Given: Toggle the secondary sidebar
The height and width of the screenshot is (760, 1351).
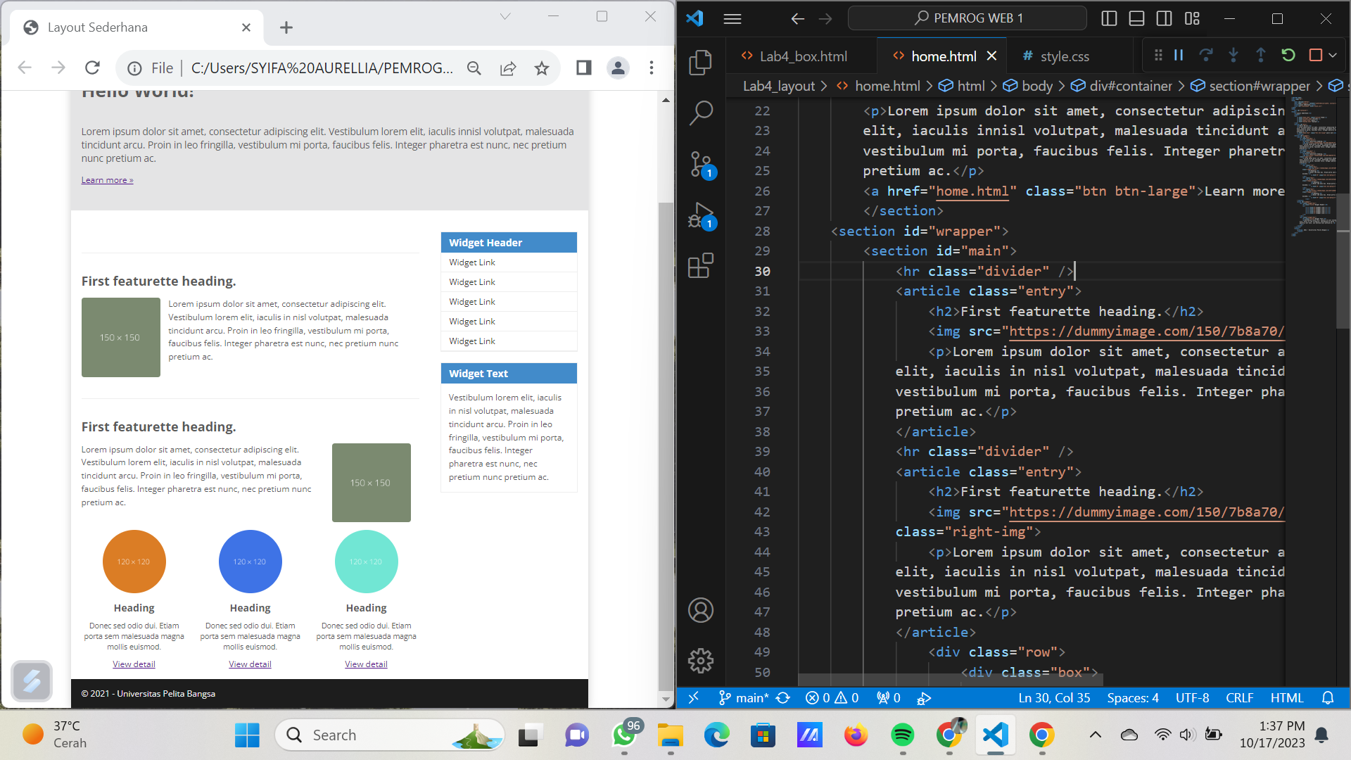Looking at the screenshot, I should (1165, 18).
